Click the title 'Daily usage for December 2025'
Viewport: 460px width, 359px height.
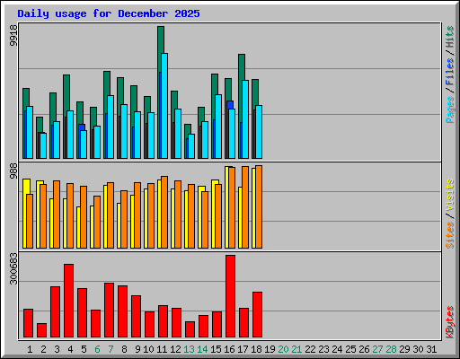click(109, 13)
